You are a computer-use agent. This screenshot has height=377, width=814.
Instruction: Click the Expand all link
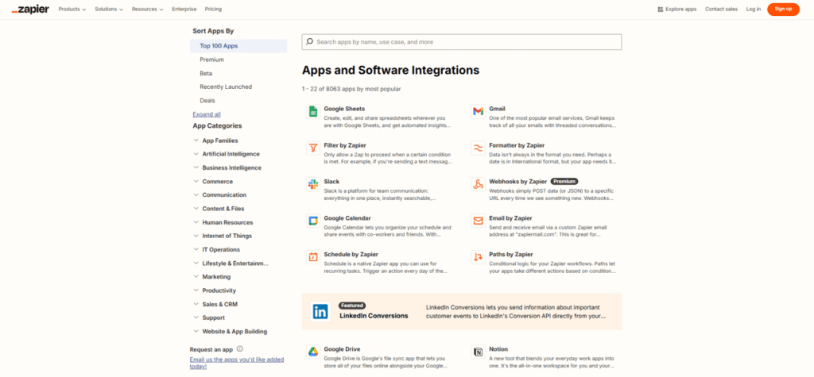pyautogui.click(x=207, y=114)
